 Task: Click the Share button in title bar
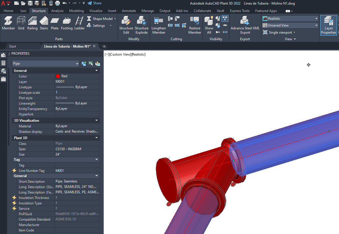(x=94, y=3)
